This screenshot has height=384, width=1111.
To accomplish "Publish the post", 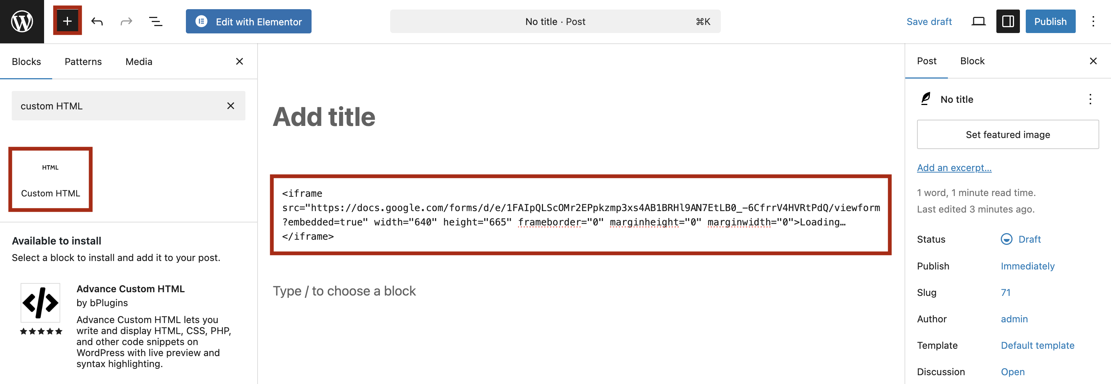I will (x=1050, y=21).
